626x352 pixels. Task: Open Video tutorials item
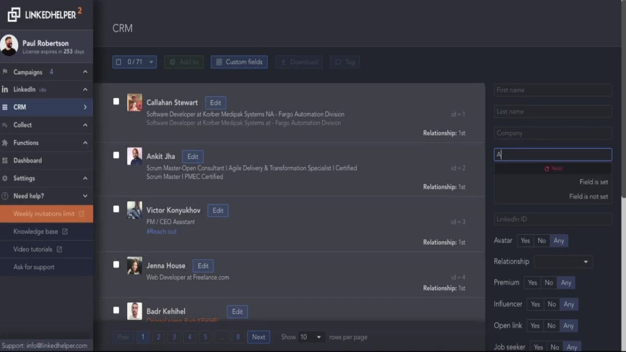(x=46, y=249)
